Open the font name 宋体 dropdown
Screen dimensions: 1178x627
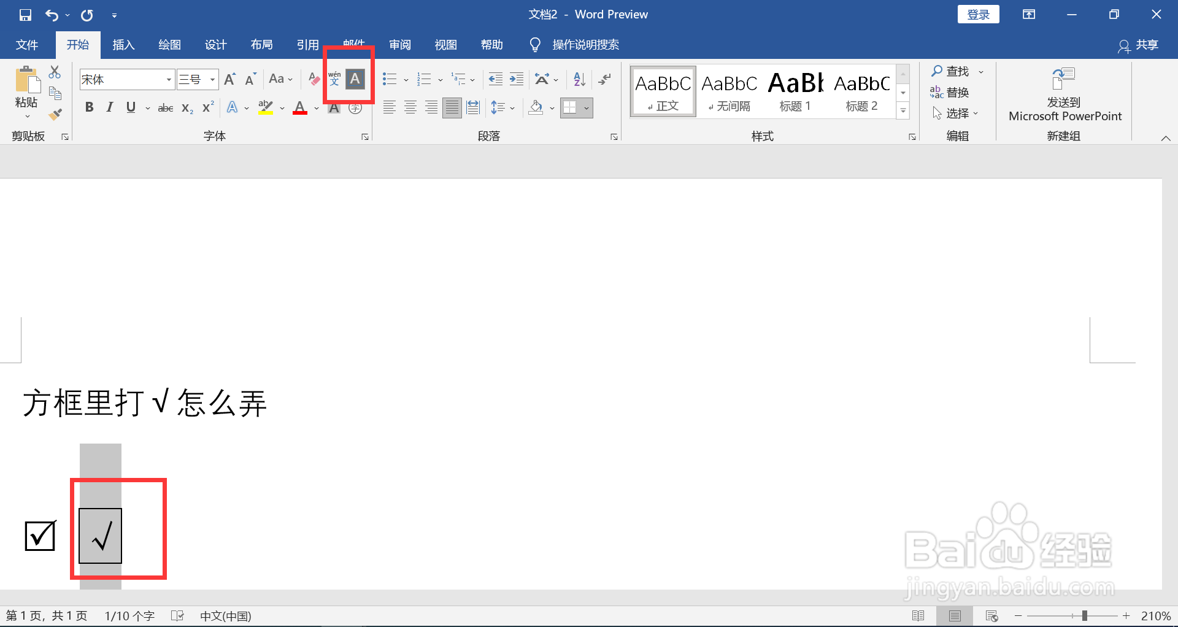(169, 80)
